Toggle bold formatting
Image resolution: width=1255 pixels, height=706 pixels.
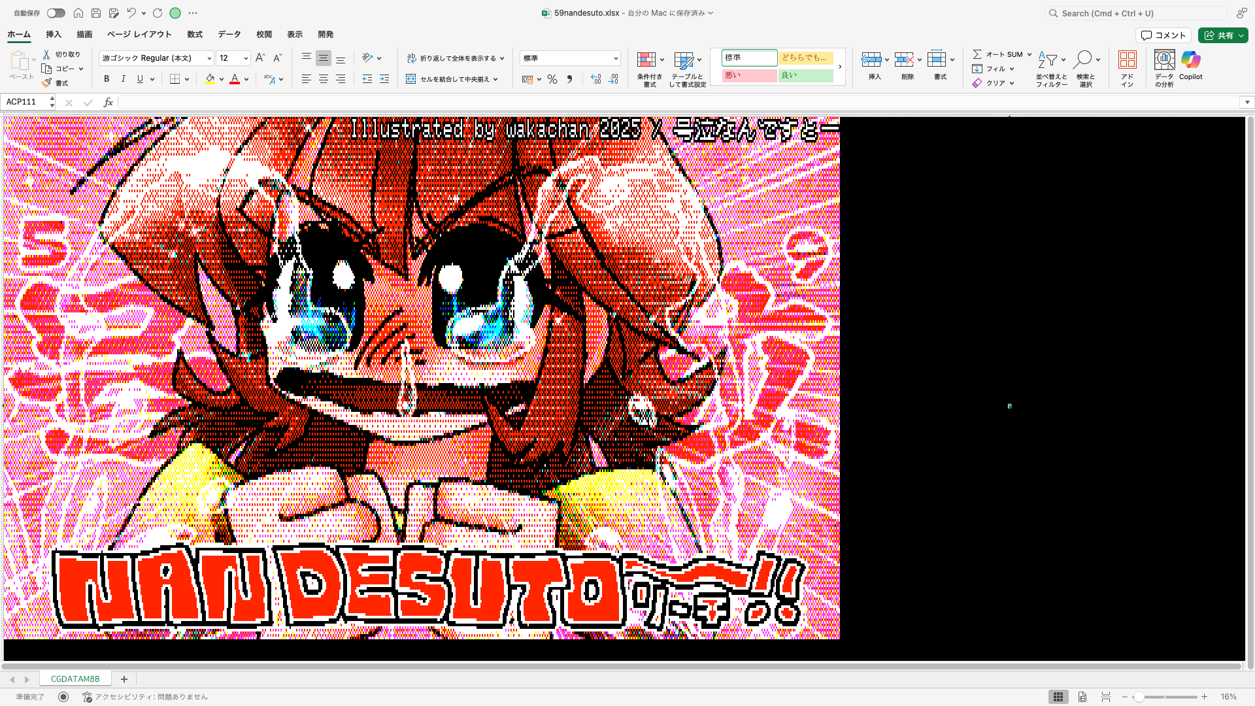[107, 79]
